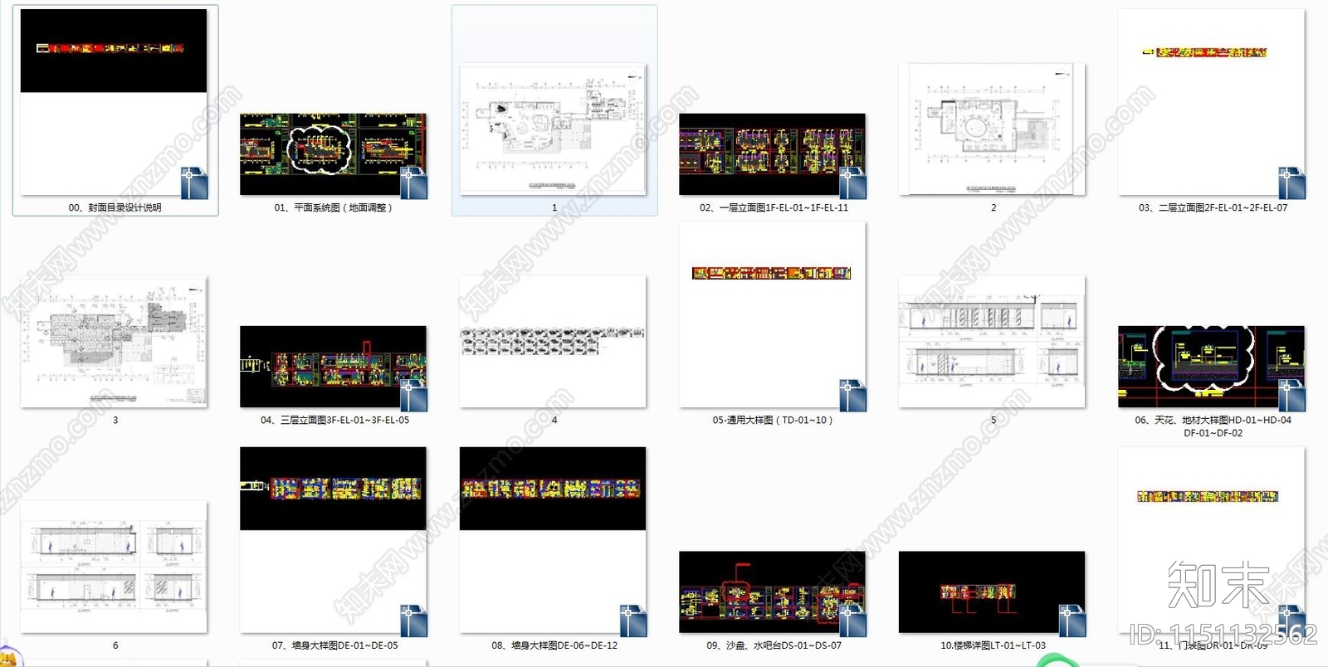Select the 03、二层立面图 DWG thumbnail
1328x667 pixels.
pyautogui.click(x=1212, y=102)
